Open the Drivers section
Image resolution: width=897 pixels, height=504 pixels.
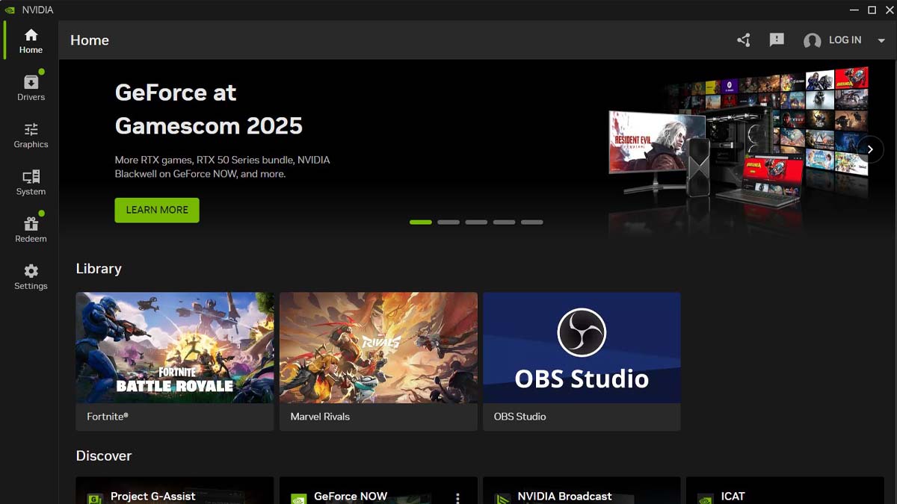(x=31, y=88)
